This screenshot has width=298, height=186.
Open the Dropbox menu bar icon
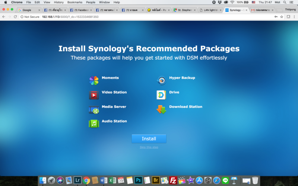click(x=220, y=2)
